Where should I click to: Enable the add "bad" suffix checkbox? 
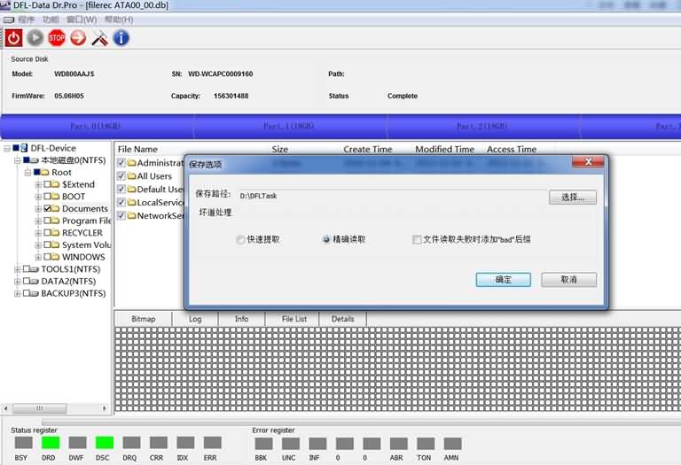coord(417,239)
